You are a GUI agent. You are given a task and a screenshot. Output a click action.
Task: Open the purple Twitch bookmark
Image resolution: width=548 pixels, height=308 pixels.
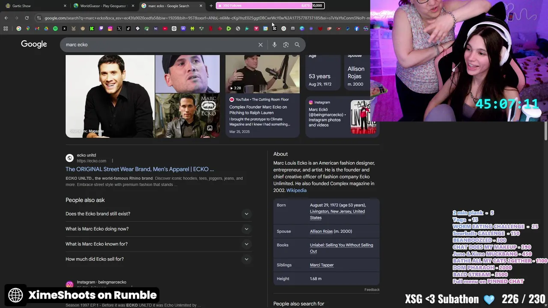tap(101, 29)
